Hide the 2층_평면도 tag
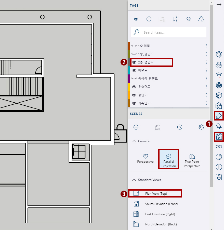Image resolution: width=224 pixels, height=230 pixels. click(134, 62)
